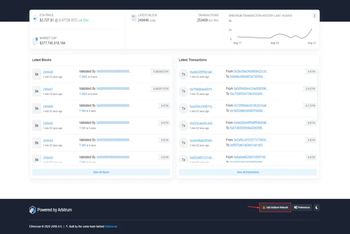
Task: Open block 249445 link
Action: click(x=48, y=123)
